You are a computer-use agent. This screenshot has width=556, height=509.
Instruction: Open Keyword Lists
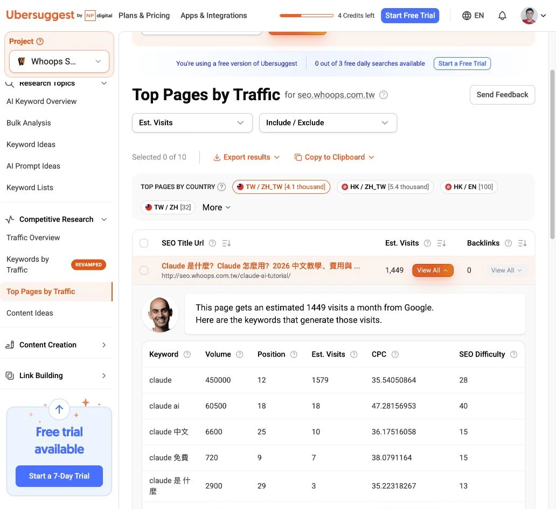30,187
